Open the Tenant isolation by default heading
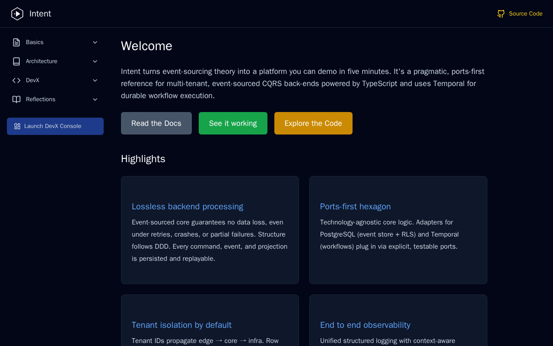 (x=181, y=325)
